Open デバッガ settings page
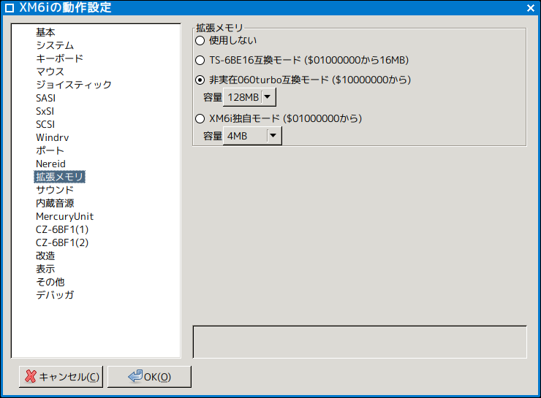 coord(55,295)
